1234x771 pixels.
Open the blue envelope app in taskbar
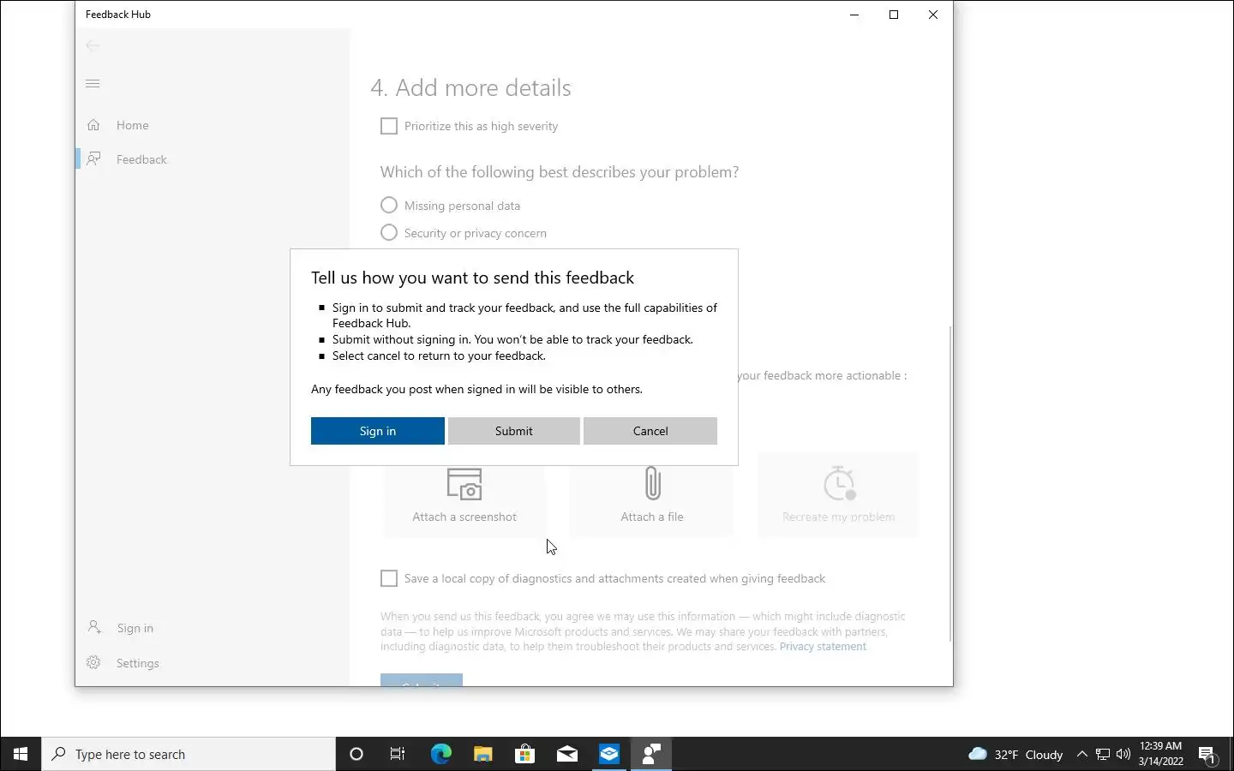[609, 754]
